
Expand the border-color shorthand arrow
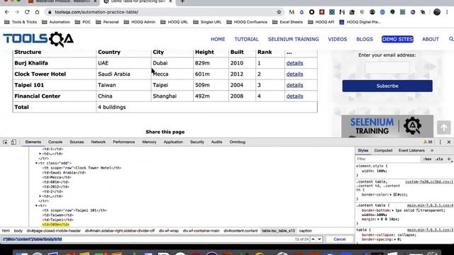click(x=391, y=195)
